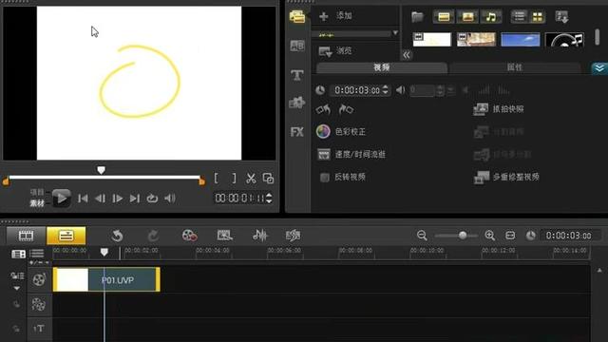Open the Graphic library icon
608x342 pixels.
[x=297, y=103]
